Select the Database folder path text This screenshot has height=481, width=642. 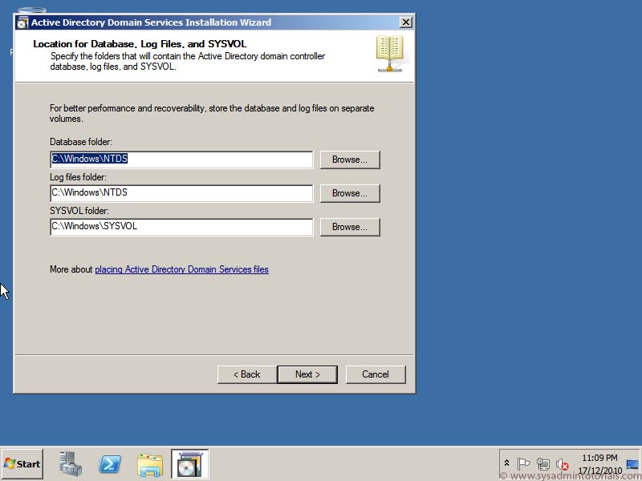(181, 159)
